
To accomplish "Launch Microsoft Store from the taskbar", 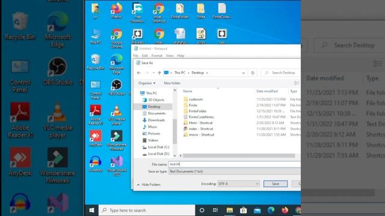I will tap(243, 211).
